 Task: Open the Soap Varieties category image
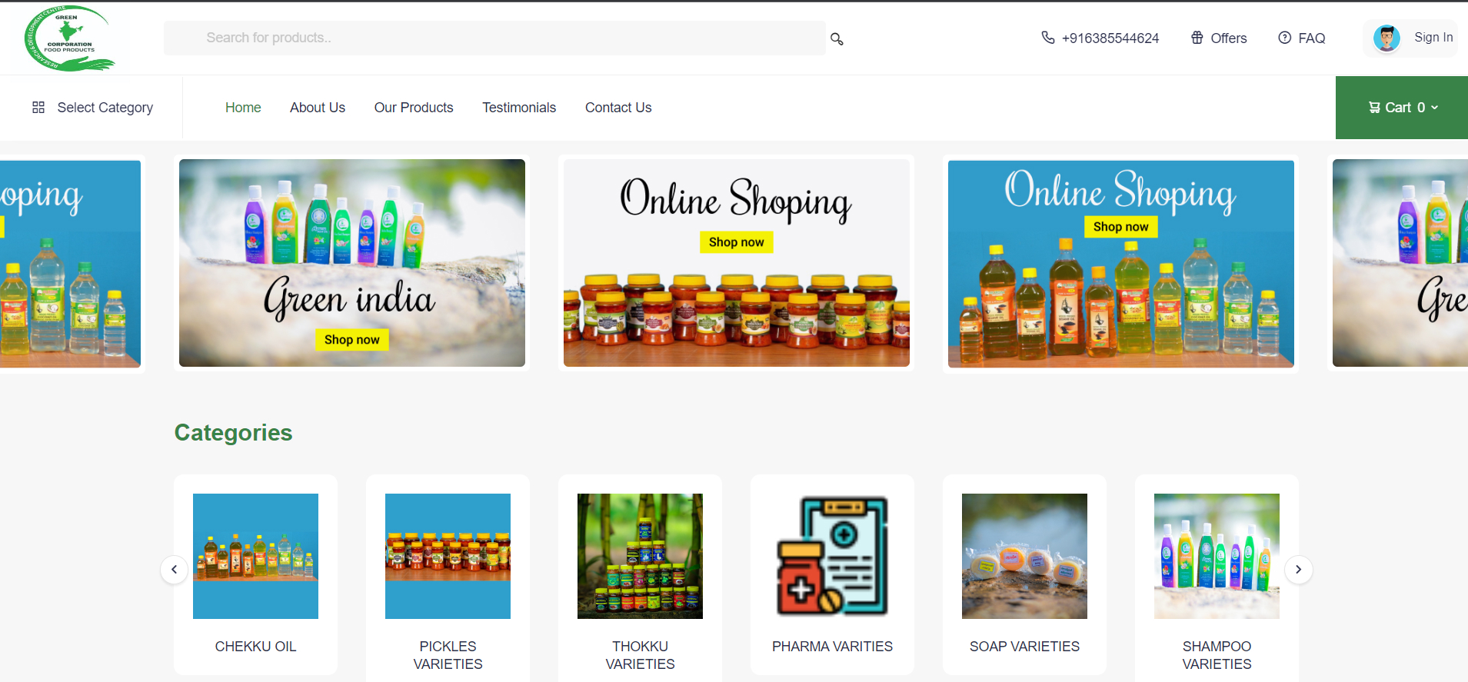(x=1024, y=556)
